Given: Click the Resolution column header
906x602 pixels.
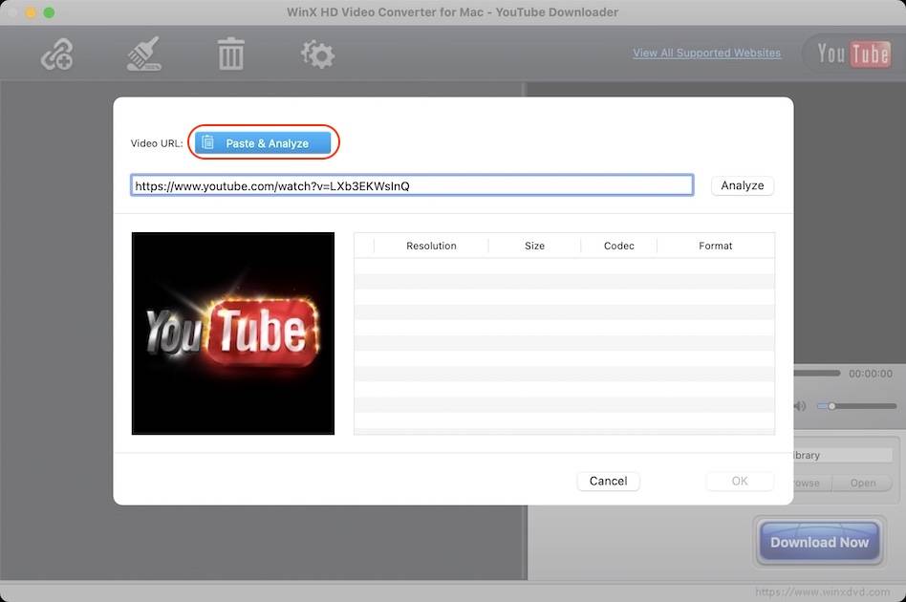Looking at the screenshot, I should pyautogui.click(x=431, y=246).
